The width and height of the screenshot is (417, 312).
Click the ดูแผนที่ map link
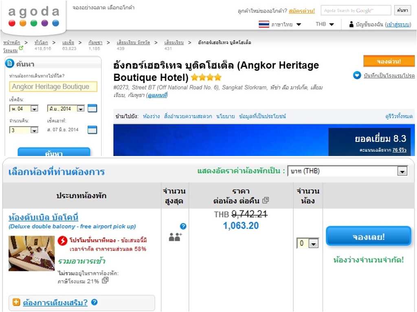pos(158,95)
